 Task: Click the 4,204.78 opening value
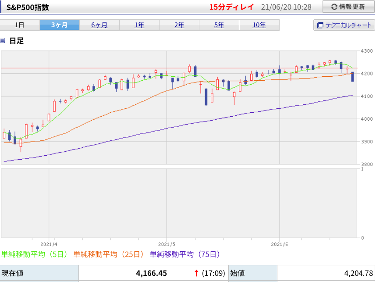358,273
